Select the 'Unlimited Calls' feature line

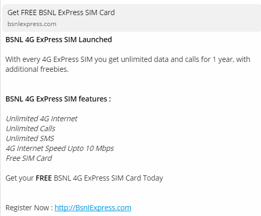pos(31,129)
